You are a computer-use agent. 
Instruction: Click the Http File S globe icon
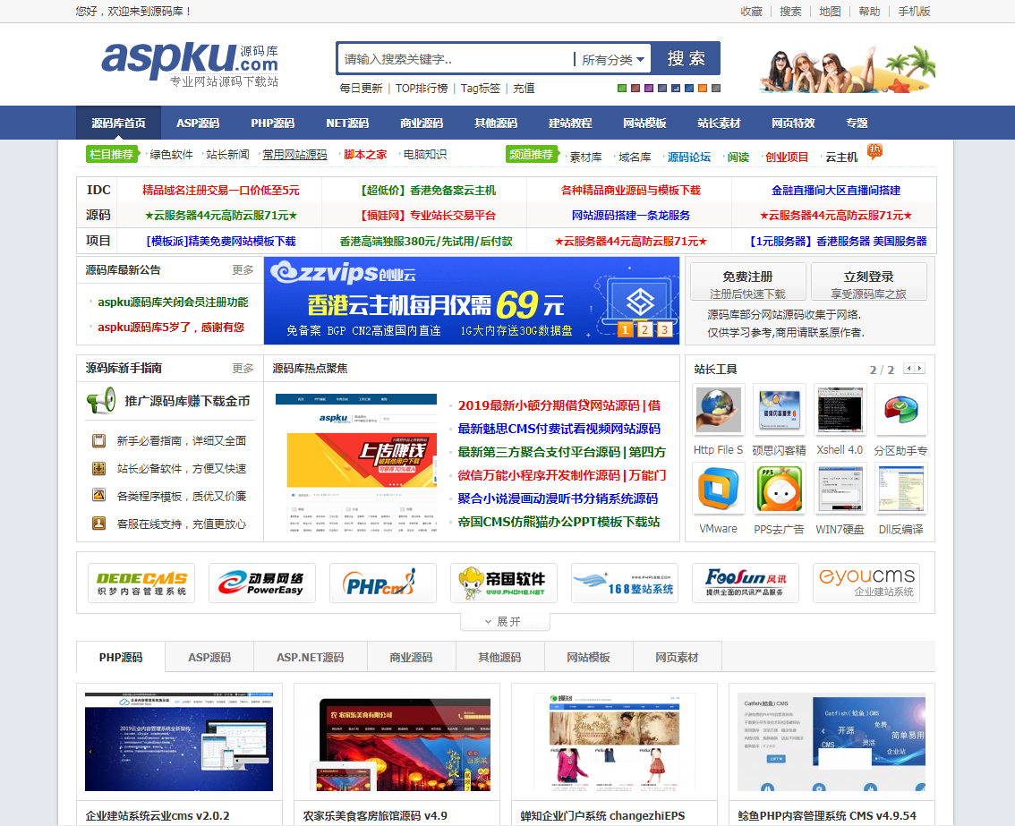coord(718,410)
